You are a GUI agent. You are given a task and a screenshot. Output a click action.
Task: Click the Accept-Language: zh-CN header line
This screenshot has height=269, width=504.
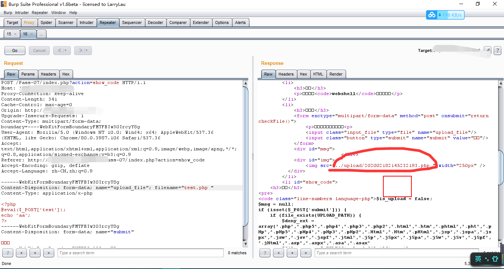[47, 171]
